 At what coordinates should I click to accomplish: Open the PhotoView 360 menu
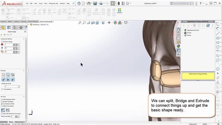click(x=53, y=3)
